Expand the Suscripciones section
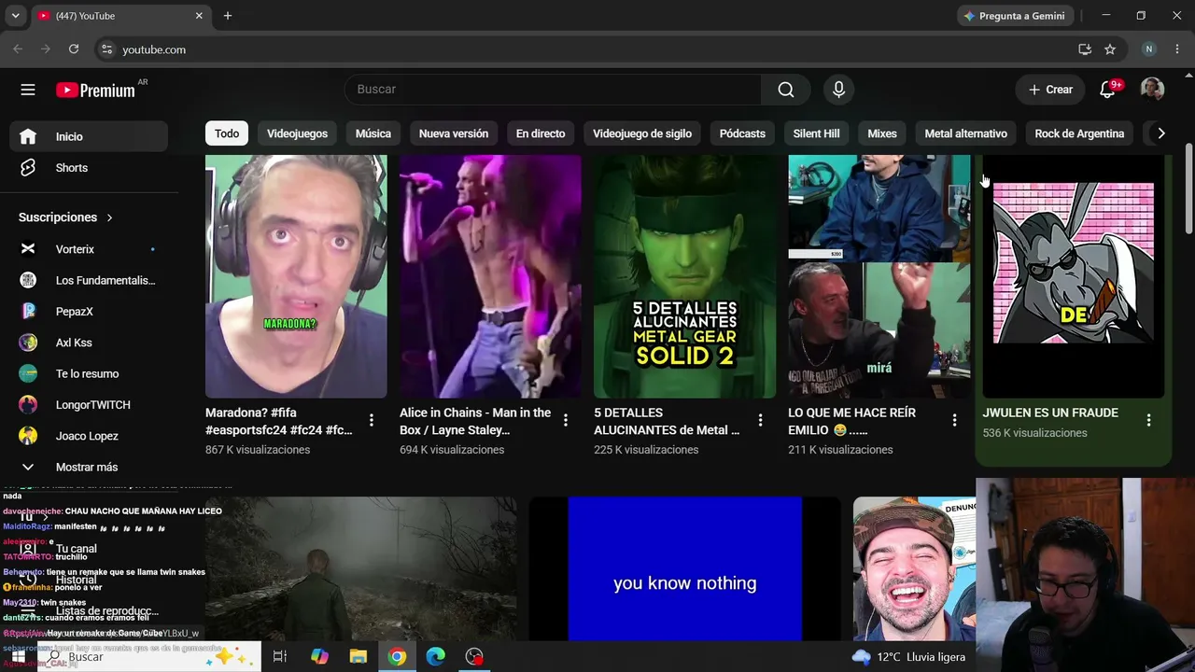 coord(65,217)
